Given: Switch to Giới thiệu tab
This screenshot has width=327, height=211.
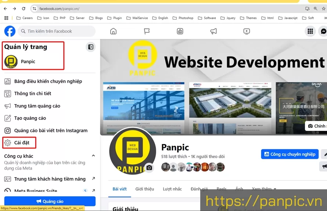Looking at the screenshot, I should tap(145, 189).
